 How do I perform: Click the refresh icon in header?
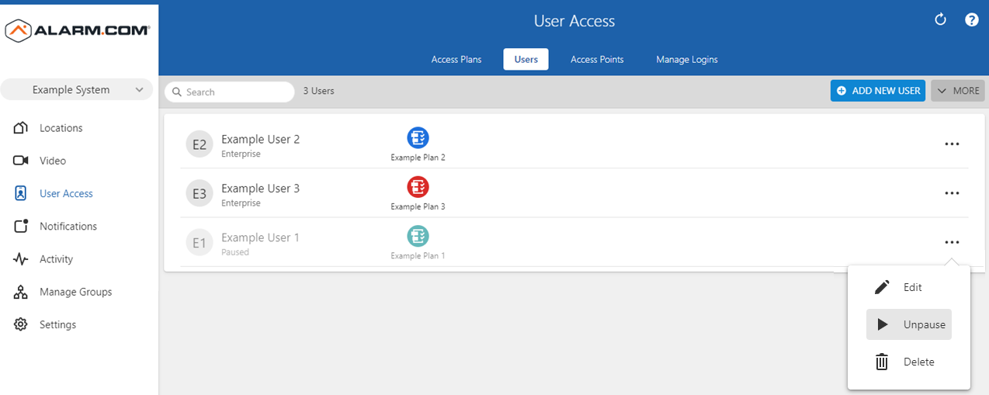click(940, 20)
